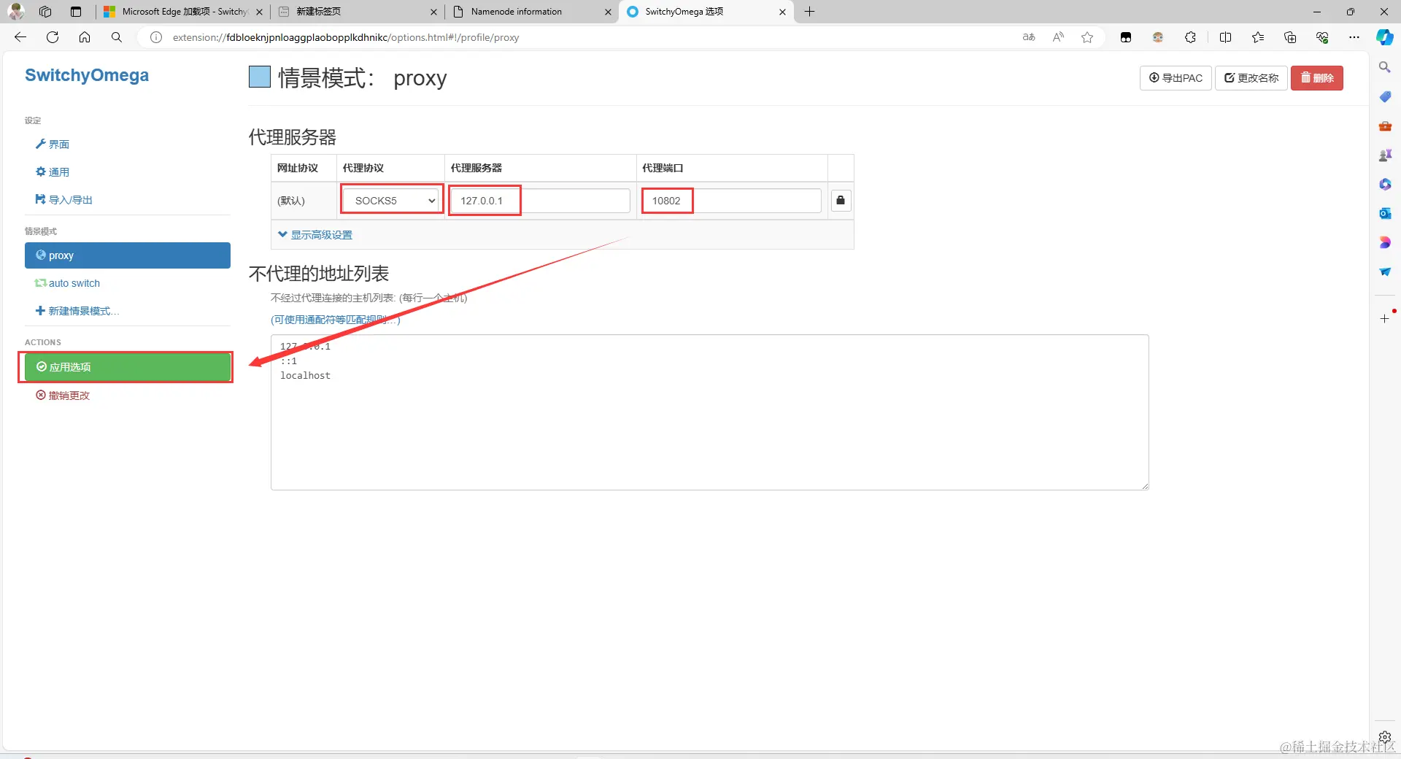The height and width of the screenshot is (759, 1401).
Task: Create a new profile 新建情景模式
Action: click(x=77, y=311)
